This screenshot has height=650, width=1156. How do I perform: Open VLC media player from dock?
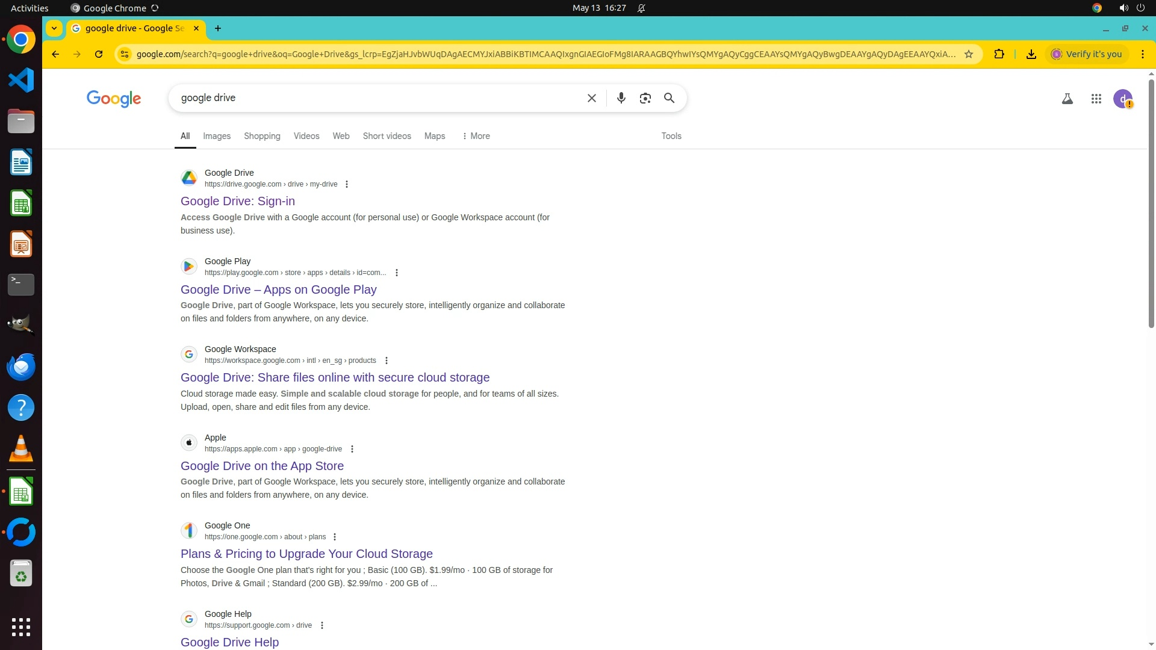point(21,449)
